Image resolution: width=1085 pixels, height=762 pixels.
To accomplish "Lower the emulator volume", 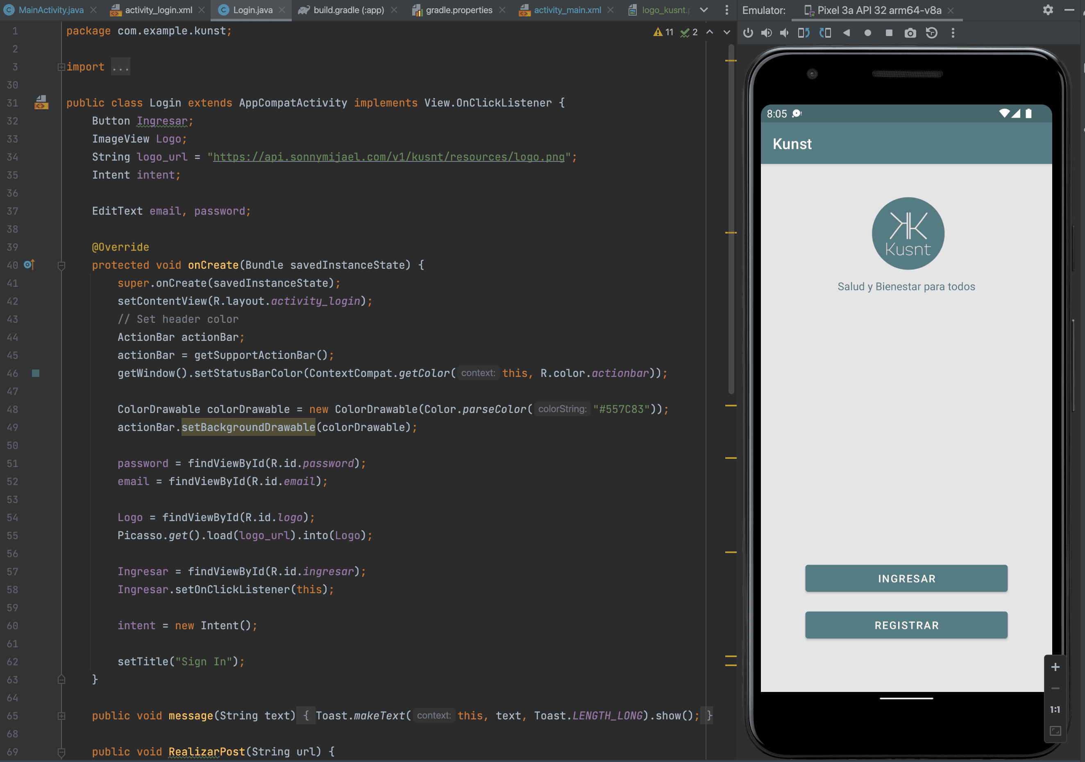I will pos(784,33).
